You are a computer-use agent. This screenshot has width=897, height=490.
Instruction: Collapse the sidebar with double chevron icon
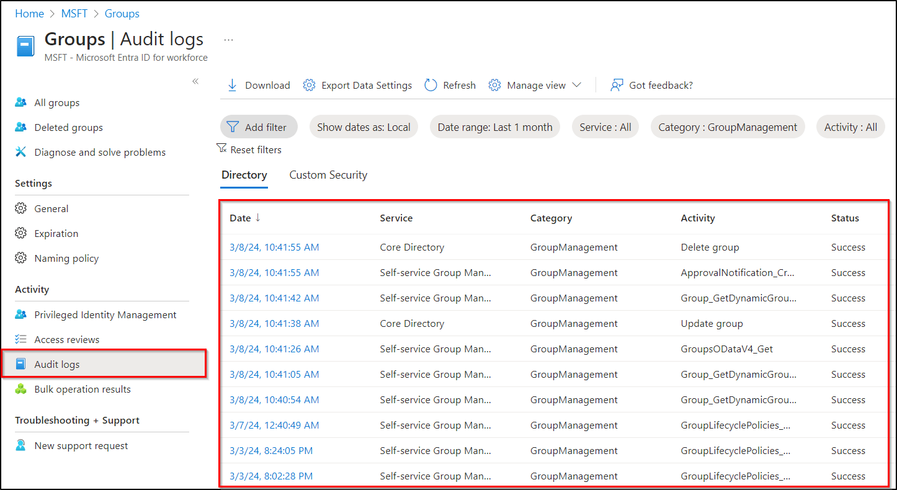[195, 81]
